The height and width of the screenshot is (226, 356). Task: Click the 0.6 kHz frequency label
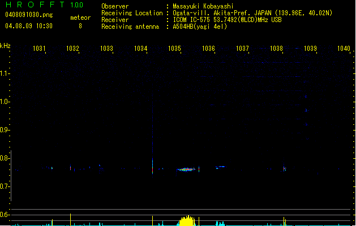pos(5,215)
